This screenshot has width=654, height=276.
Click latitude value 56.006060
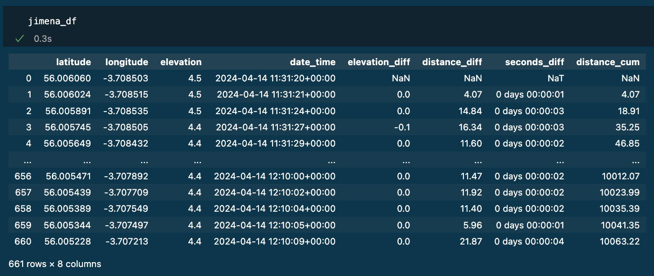67,78
